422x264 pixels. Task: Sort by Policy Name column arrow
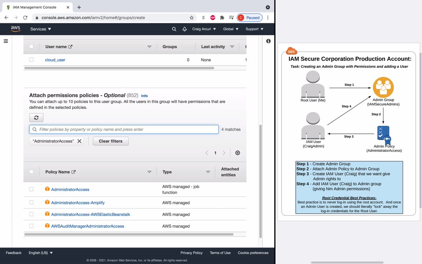click(x=149, y=172)
